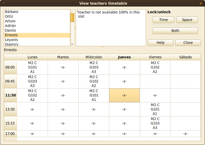205x145 pixels.
Task: Select teacher Bárbaro in the list
Action: [x=37, y=12]
